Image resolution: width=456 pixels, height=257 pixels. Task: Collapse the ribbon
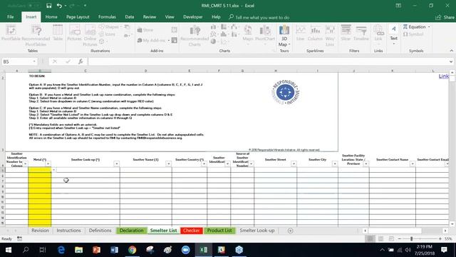[x=451, y=51]
